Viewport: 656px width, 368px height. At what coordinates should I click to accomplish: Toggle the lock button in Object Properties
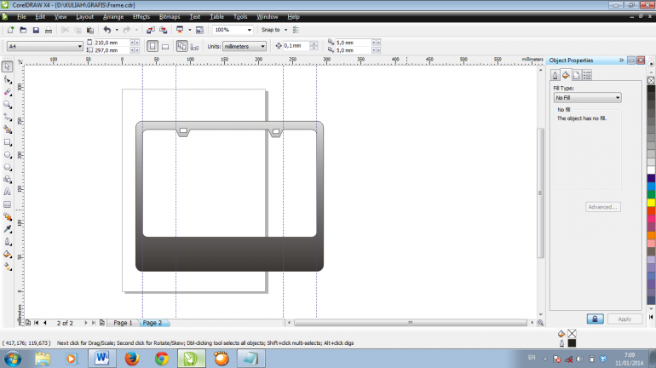coord(595,319)
